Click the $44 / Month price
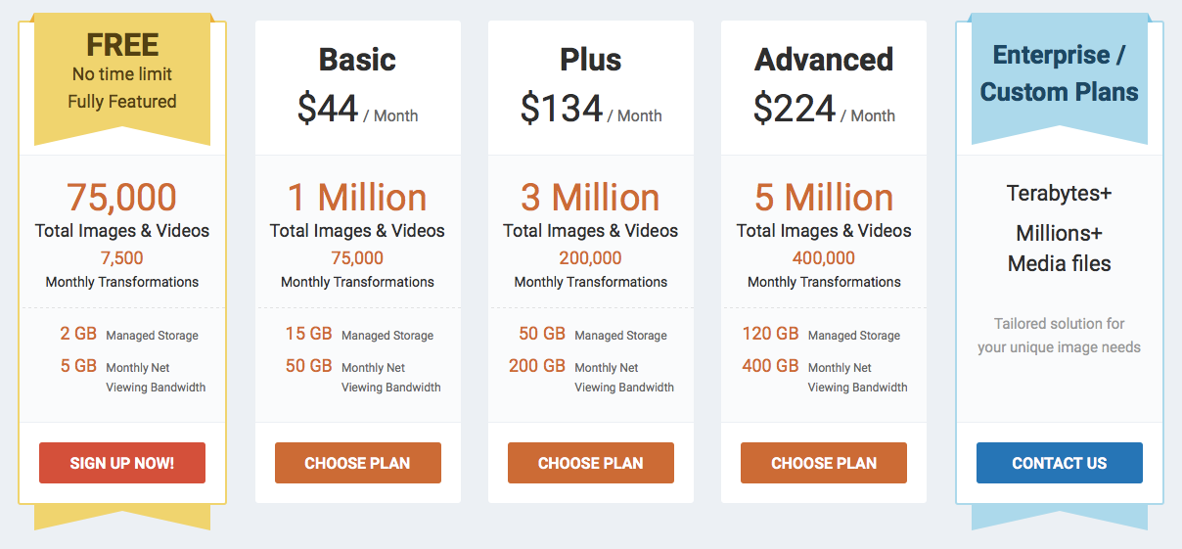 [357, 110]
